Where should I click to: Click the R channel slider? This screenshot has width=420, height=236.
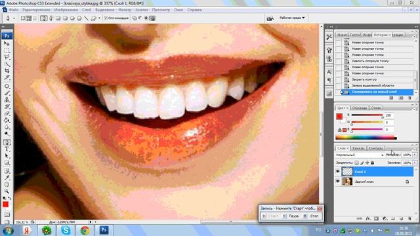click(367, 115)
